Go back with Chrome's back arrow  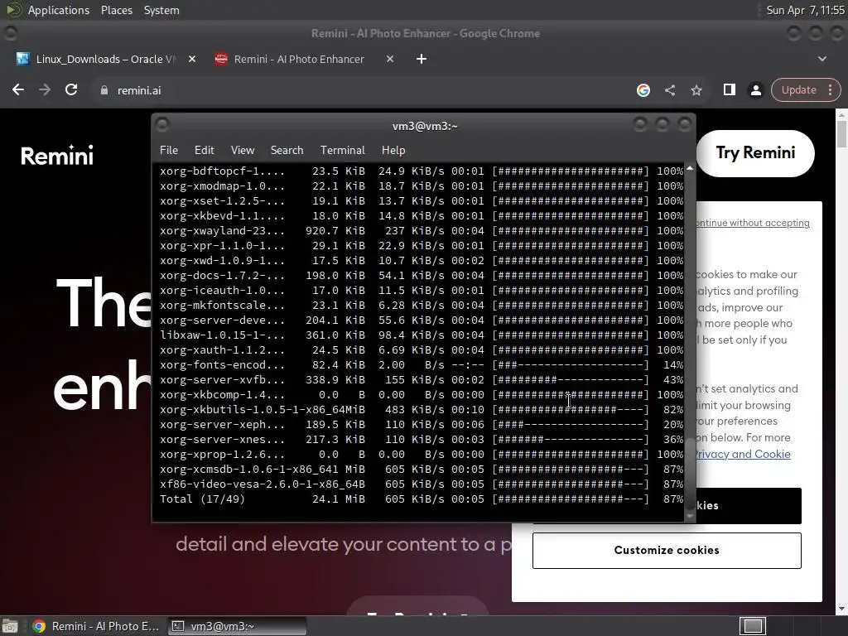tap(18, 89)
